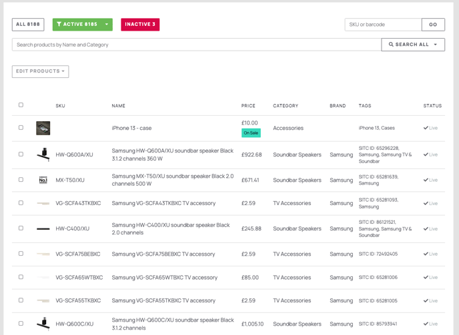Image resolution: width=459 pixels, height=335 pixels.
Task: Click the BRAND column header
Action: [x=338, y=106]
